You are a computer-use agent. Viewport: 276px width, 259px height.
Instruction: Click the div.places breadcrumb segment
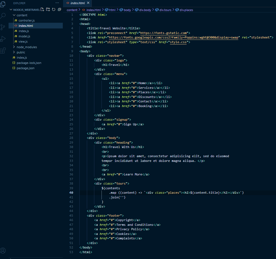186,10
